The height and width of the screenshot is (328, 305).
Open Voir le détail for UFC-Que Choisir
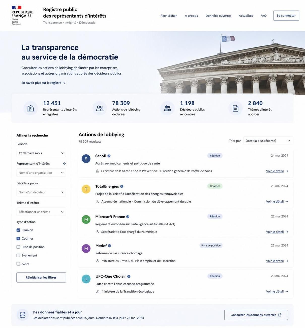277,292
